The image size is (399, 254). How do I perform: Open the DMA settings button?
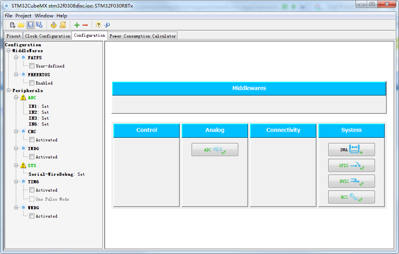pos(351,149)
